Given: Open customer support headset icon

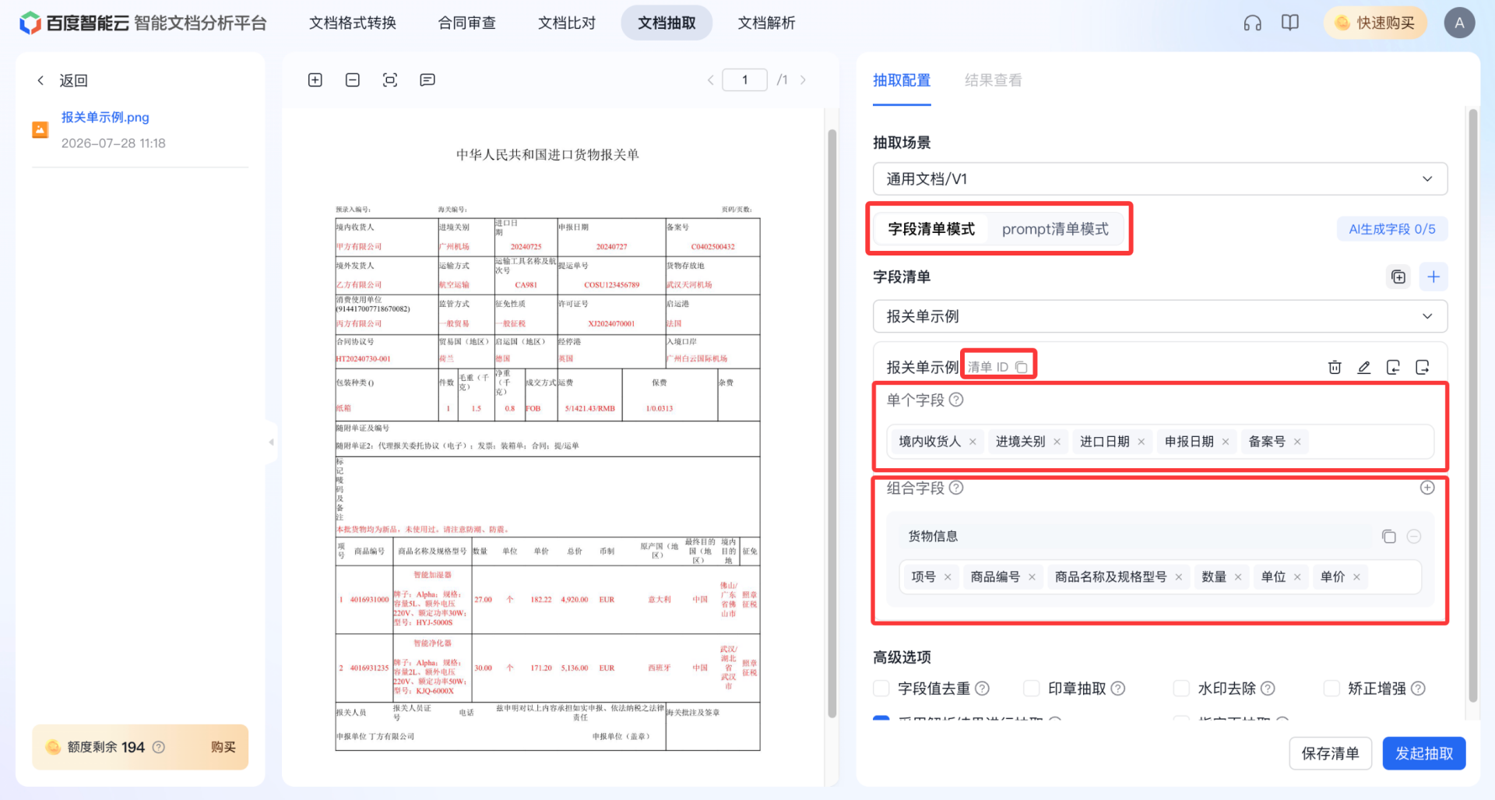Looking at the screenshot, I should pos(1252,23).
